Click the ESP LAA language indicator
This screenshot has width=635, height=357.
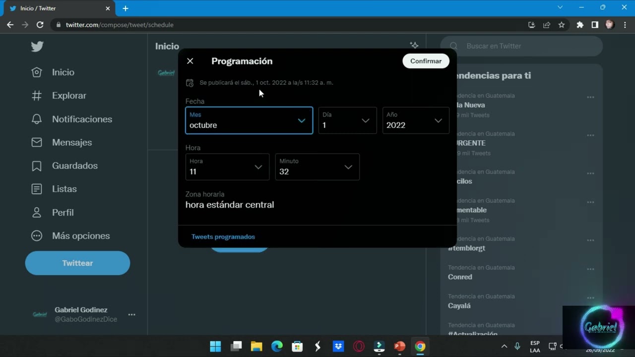[x=535, y=347]
